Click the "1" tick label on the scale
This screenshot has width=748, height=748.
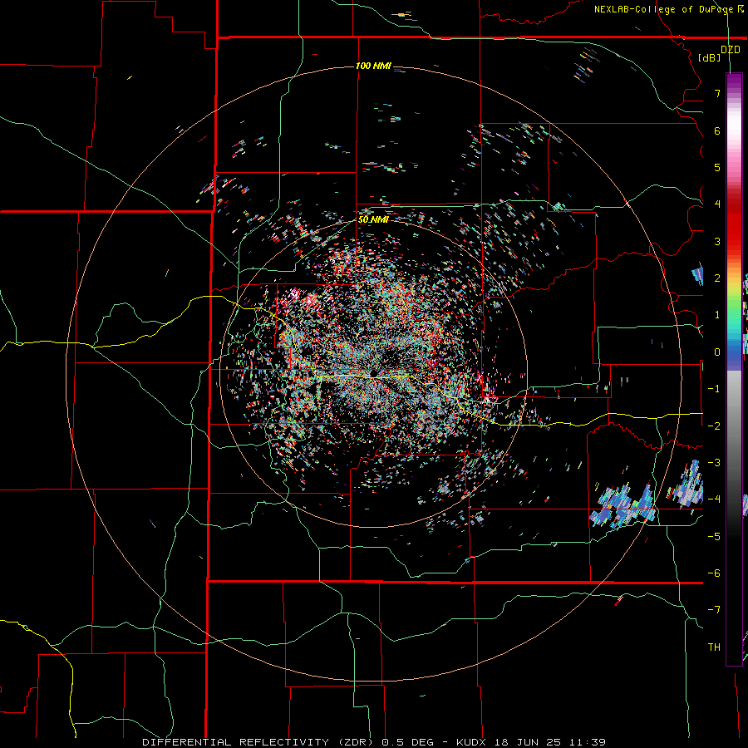[717, 315]
